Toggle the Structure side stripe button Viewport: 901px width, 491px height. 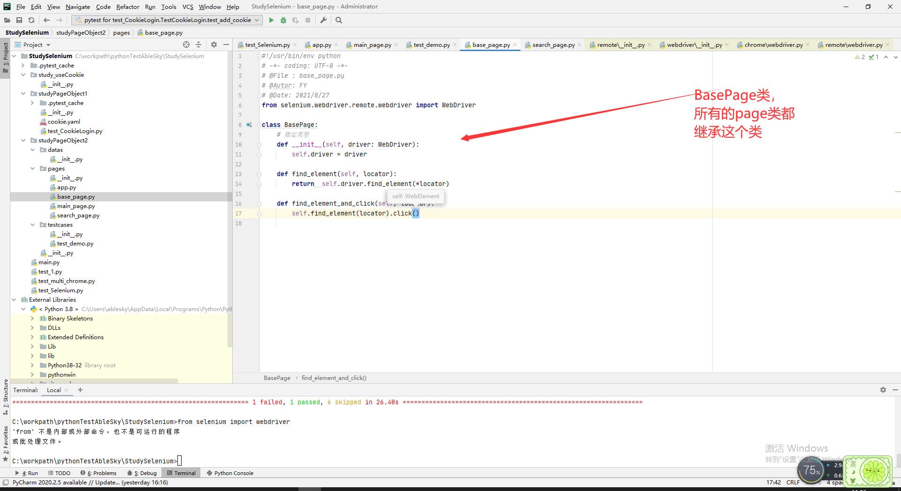coord(5,397)
